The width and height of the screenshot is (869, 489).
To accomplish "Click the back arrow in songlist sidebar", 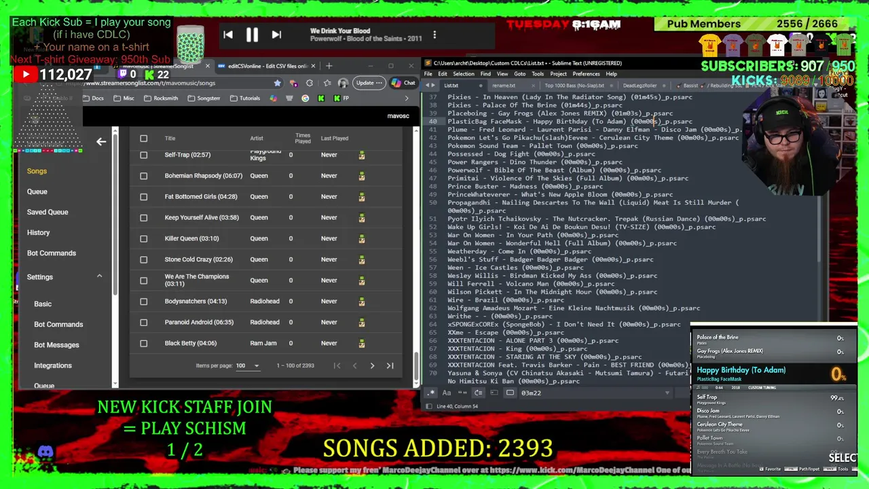I will pyautogui.click(x=101, y=141).
